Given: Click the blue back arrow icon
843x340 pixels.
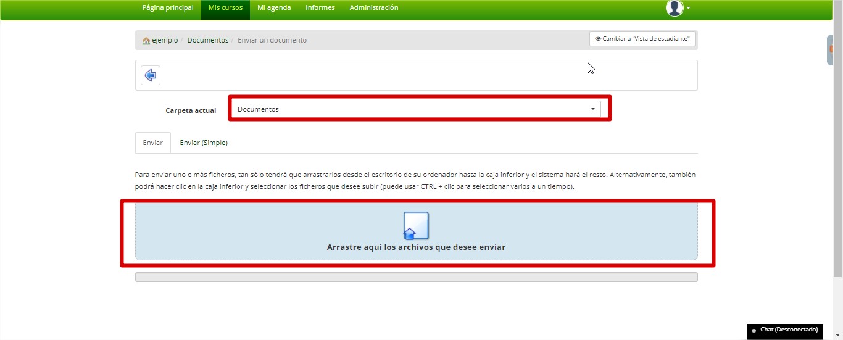Looking at the screenshot, I should (150, 75).
